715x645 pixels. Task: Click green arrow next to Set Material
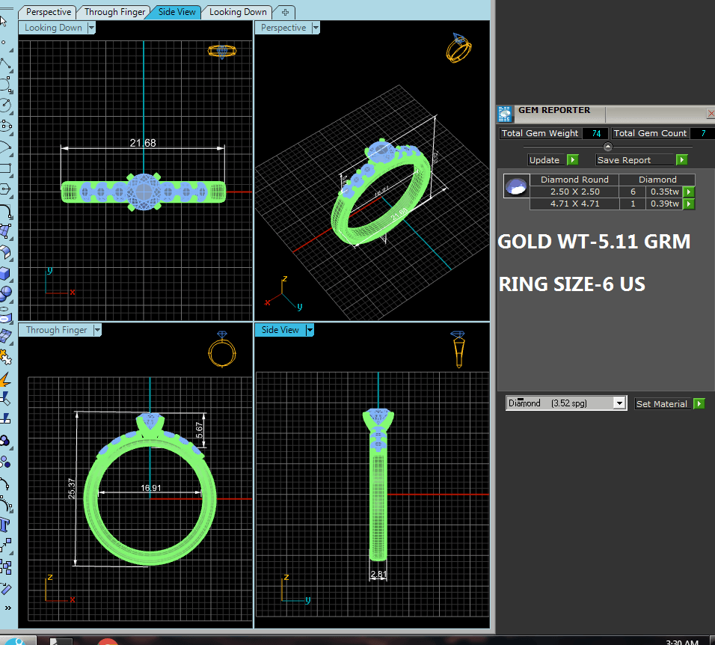699,404
